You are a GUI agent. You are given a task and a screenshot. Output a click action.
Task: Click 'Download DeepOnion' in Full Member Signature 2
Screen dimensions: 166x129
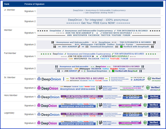pos(97,71)
